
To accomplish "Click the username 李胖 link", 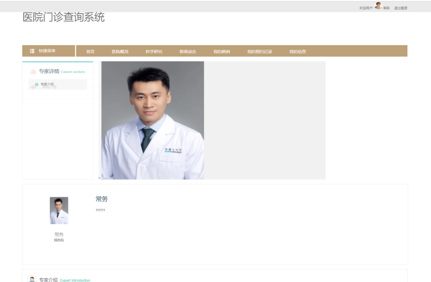I will point(386,8).
